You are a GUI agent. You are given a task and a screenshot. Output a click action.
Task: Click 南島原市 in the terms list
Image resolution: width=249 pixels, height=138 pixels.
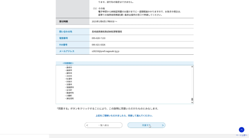click(x=70, y=87)
